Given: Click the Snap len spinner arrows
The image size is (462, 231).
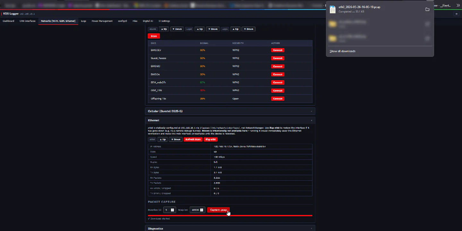Looking at the screenshot, I should [202, 210].
